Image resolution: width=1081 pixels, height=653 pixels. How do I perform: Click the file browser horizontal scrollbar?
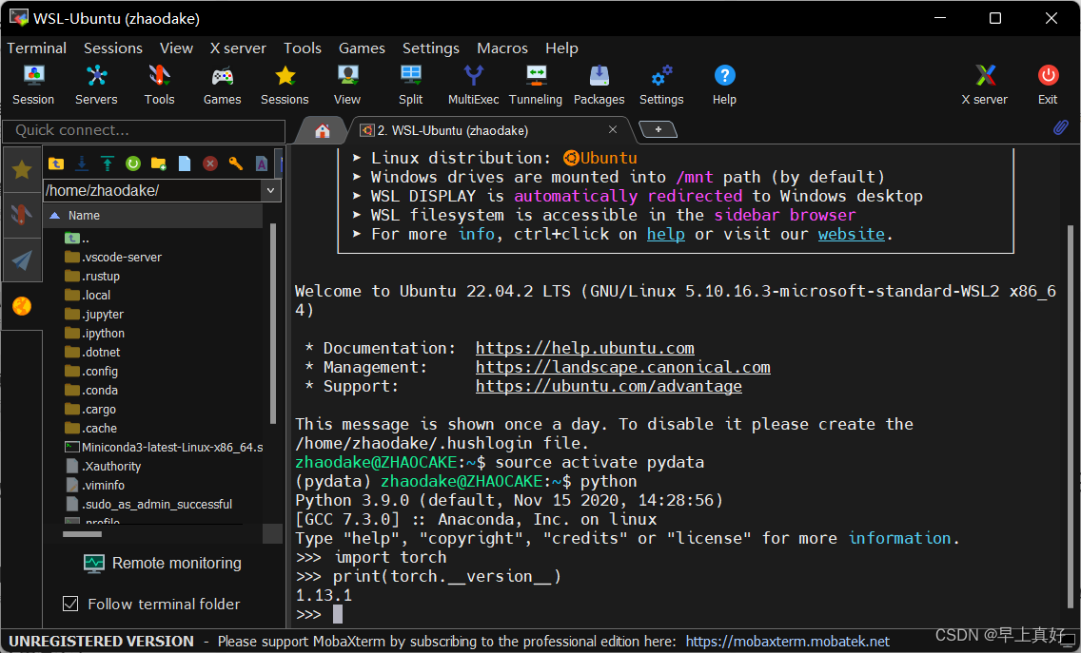point(82,534)
